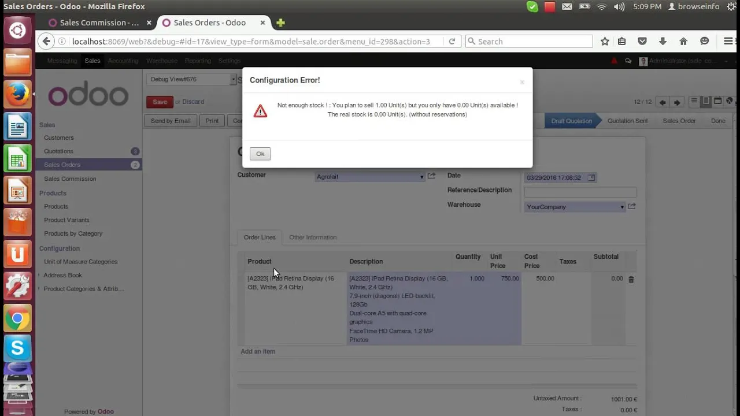Expand Product Categories & Attributes
This screenshot has width=740, height=416.
click(83, 289)
